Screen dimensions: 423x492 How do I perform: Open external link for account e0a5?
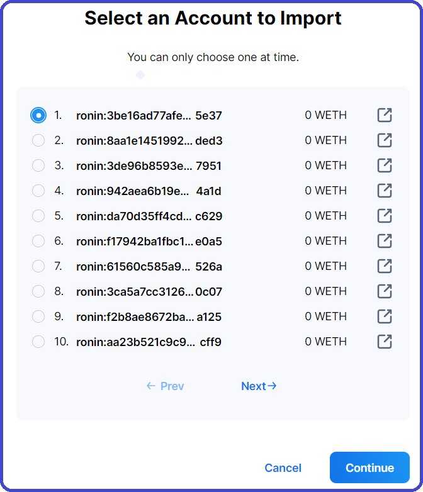pos(385,241)
